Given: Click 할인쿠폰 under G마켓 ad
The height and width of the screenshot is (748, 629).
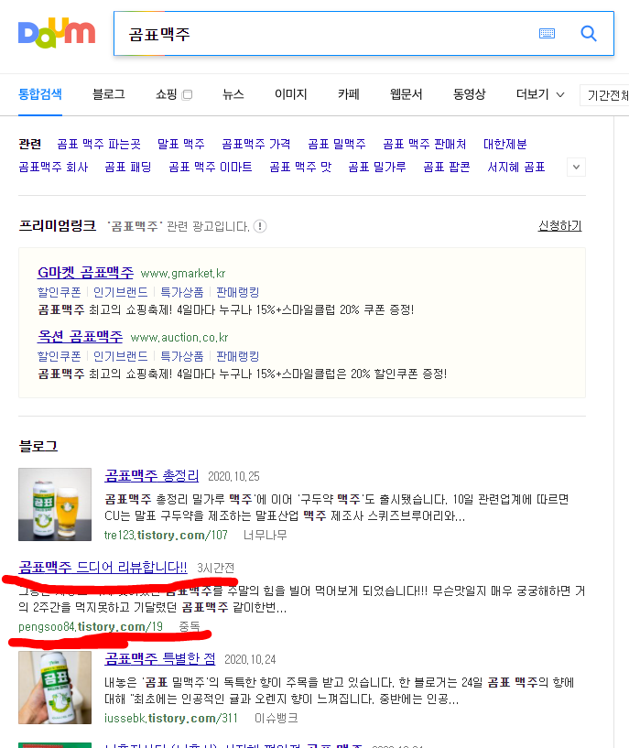Looking at the screenshot, I should 60,292.
